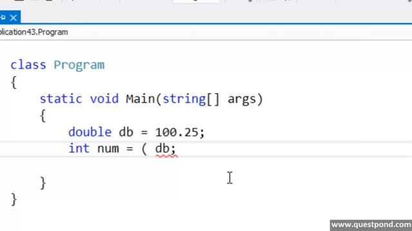Pin the open document tab
This screenshot has height=231, width=412.
3,18
